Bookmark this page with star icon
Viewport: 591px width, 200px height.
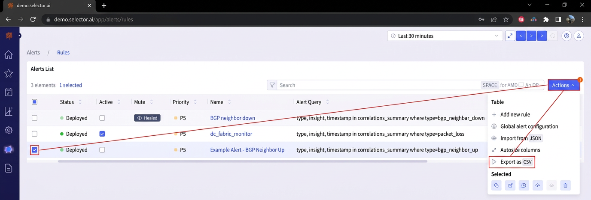tap(506, 19)
